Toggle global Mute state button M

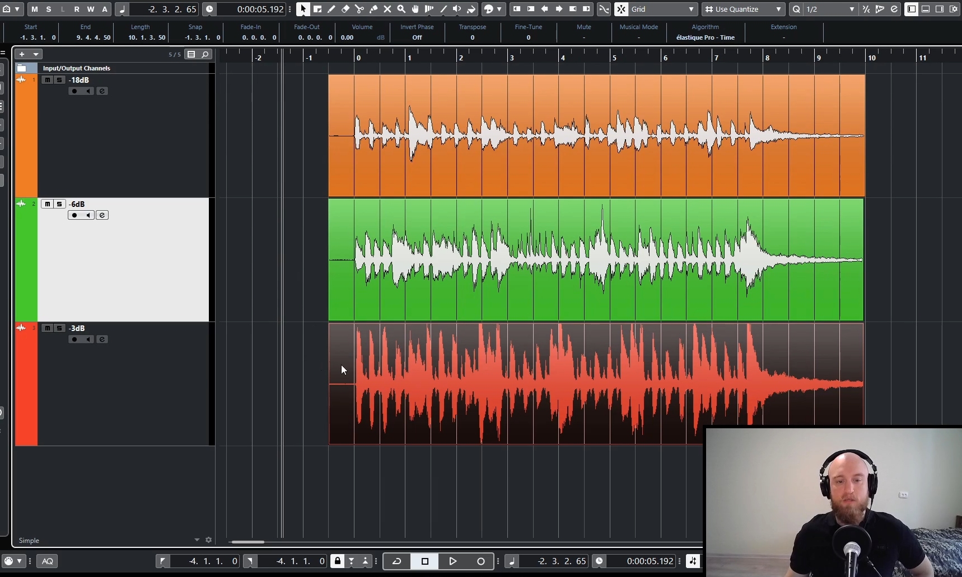pos(35,9)
